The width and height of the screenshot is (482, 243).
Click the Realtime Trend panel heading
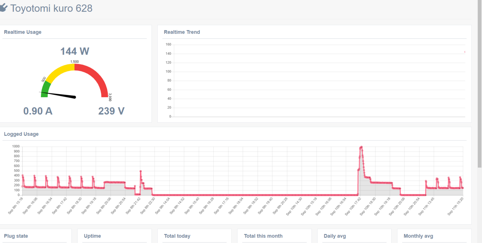(x=182, y=32)
